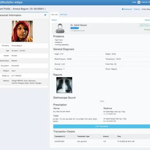Click the Primary Visit badge

pyautogui.click(x=75, y=28)
